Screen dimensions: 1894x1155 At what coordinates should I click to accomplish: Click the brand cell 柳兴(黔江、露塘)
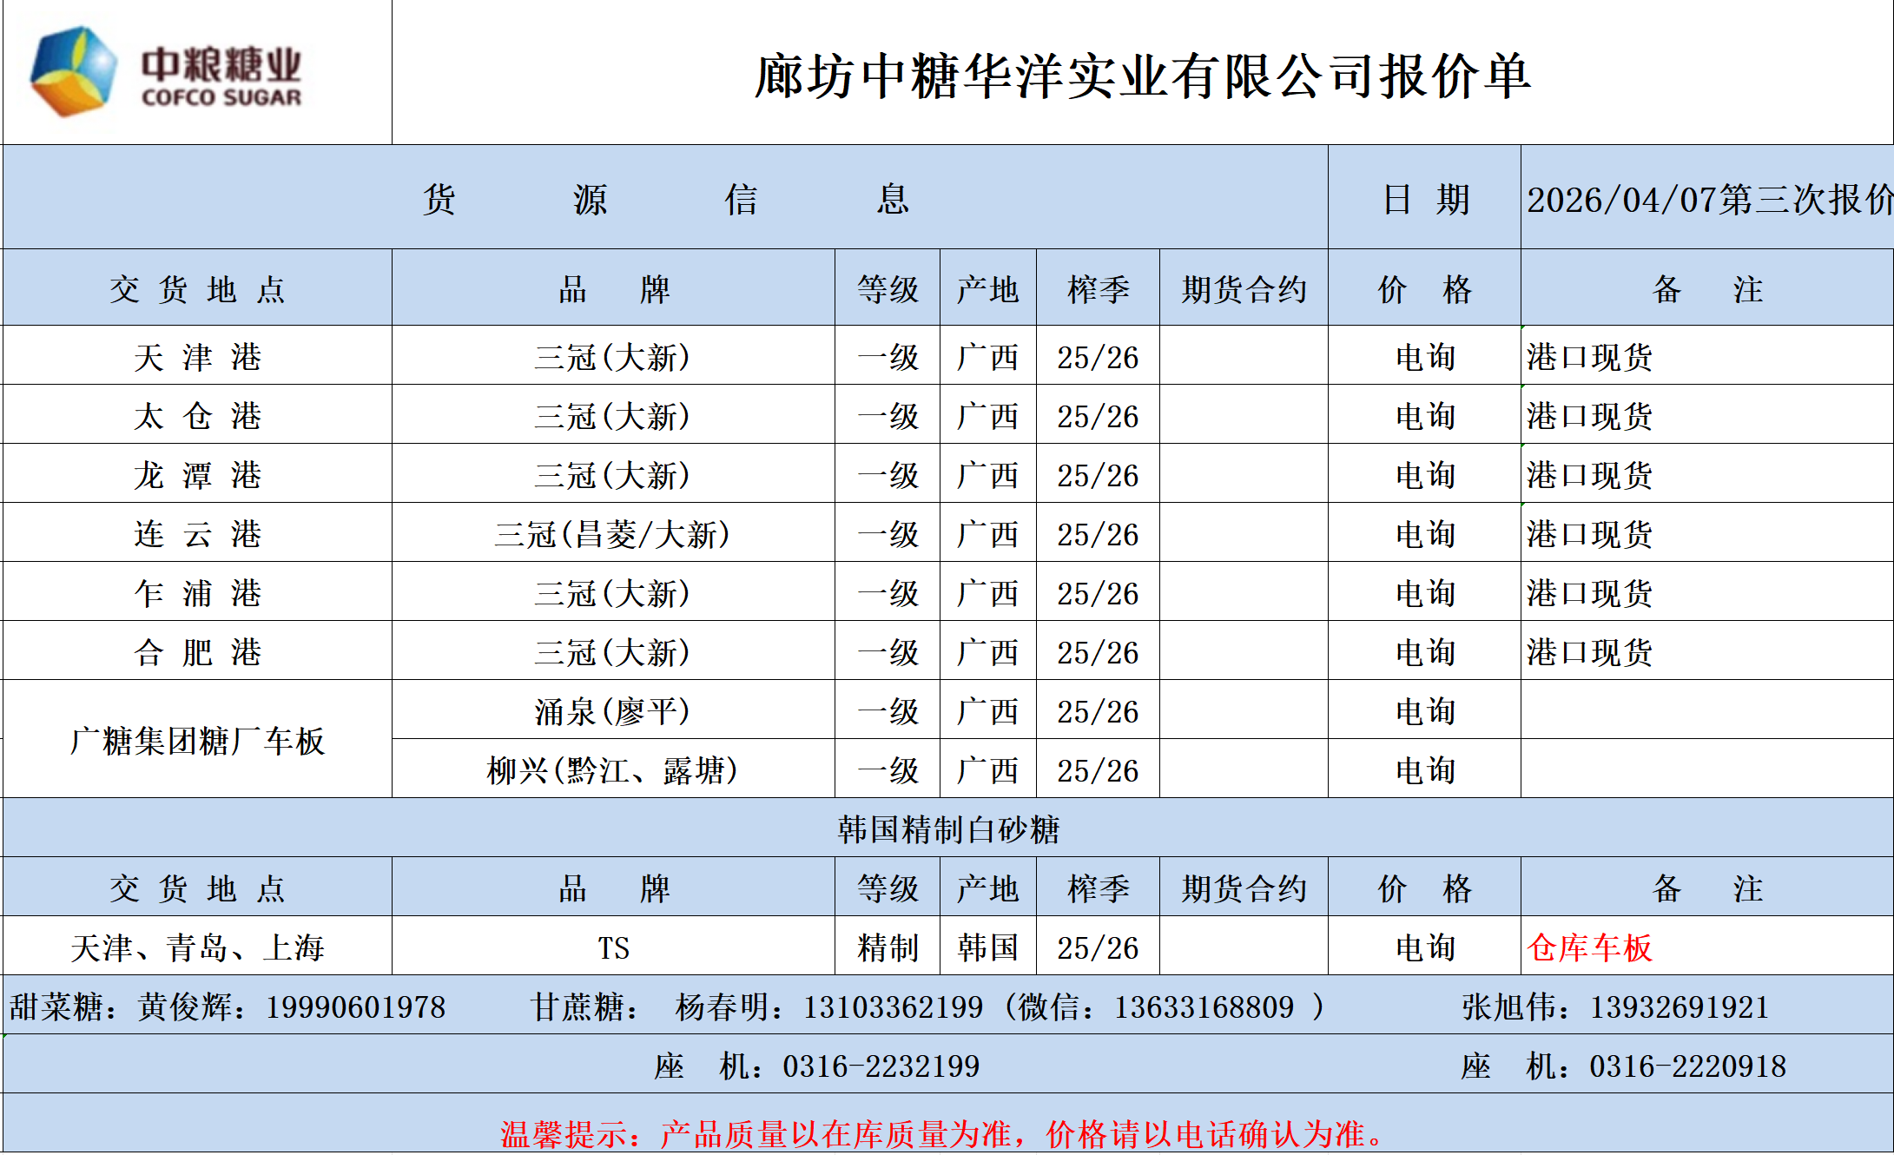[x=613, y=770]
